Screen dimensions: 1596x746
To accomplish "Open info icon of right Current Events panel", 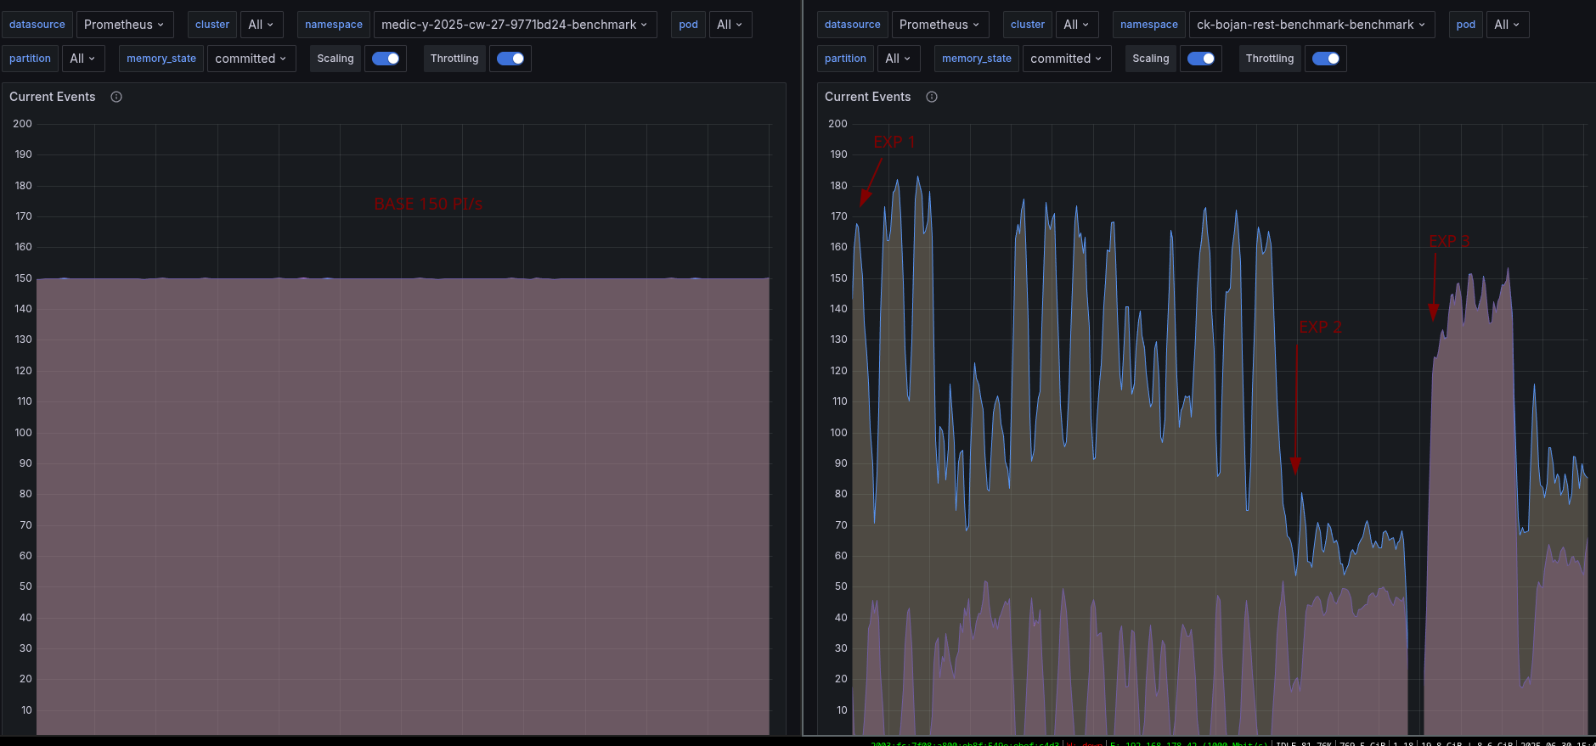I will pos(932,97).
